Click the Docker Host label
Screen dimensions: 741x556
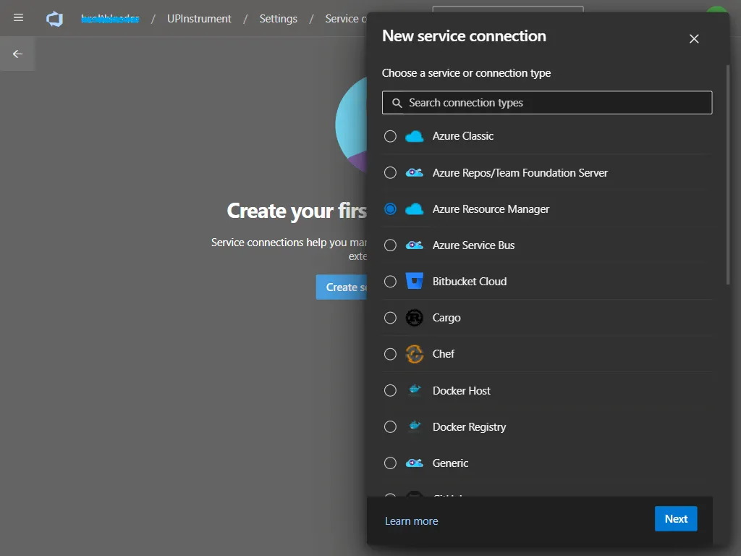tap(462, 390)
